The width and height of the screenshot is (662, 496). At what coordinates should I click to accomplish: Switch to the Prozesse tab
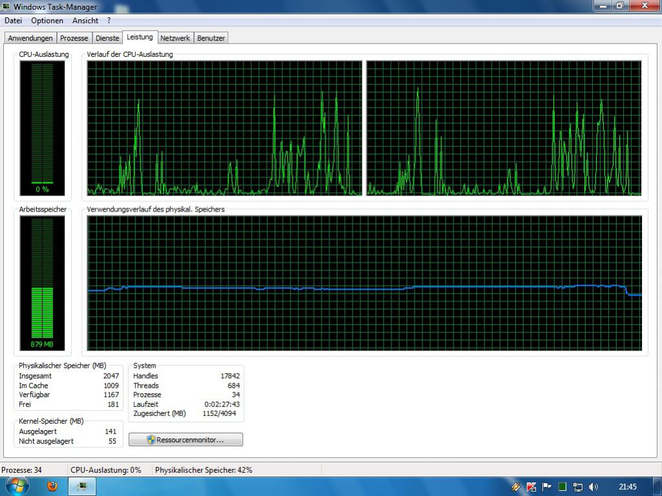point(74,38)
